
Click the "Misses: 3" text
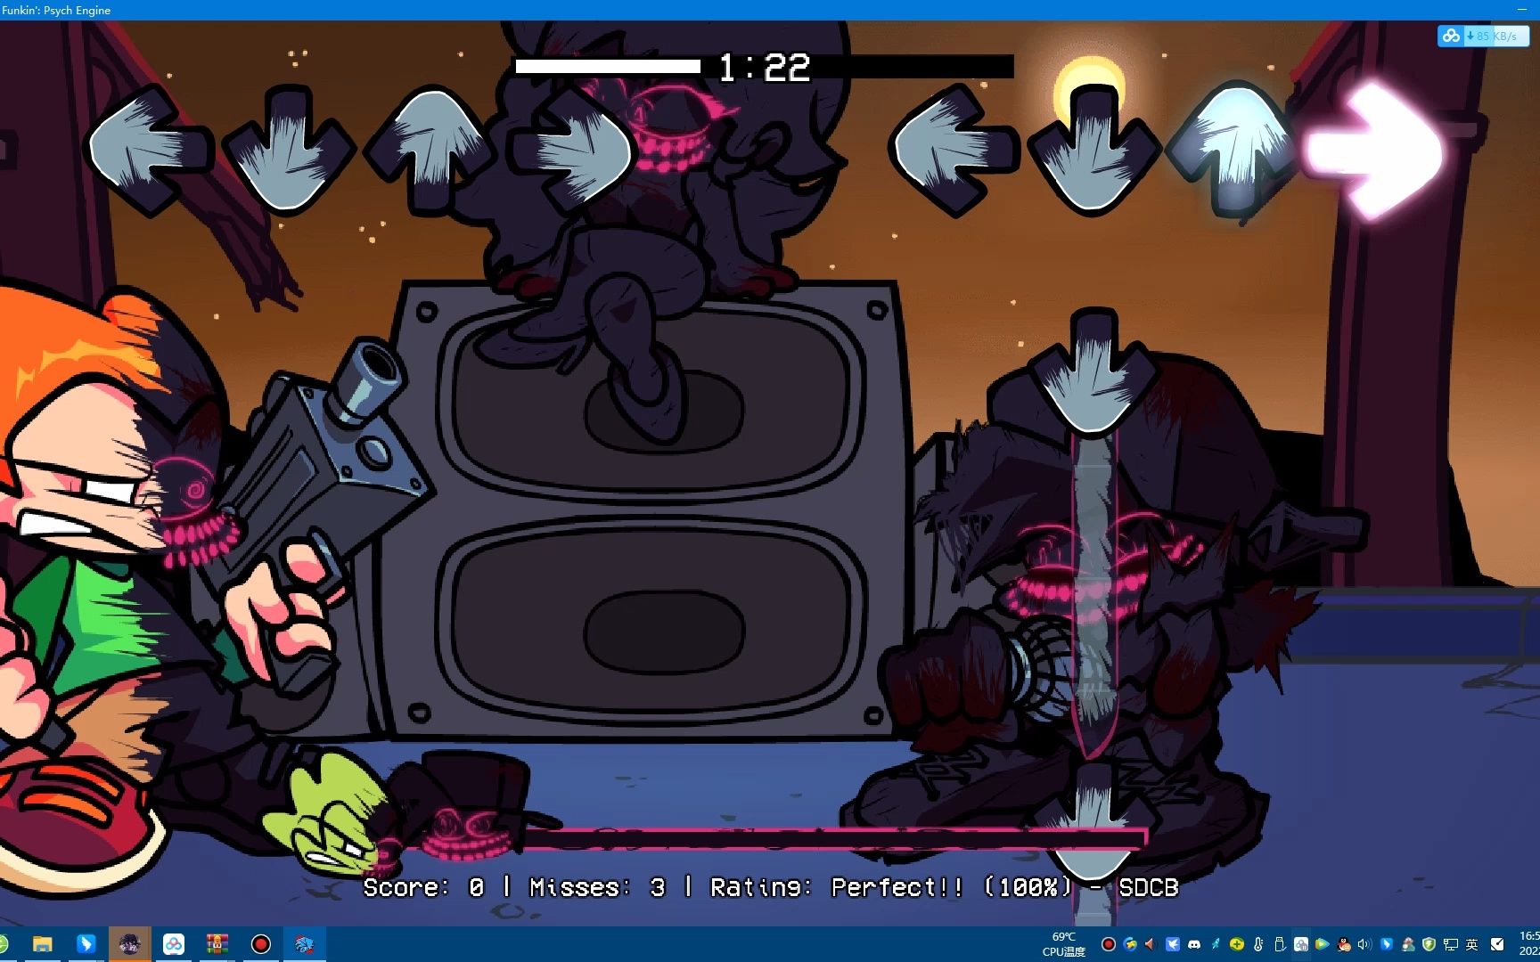[597, 887]
